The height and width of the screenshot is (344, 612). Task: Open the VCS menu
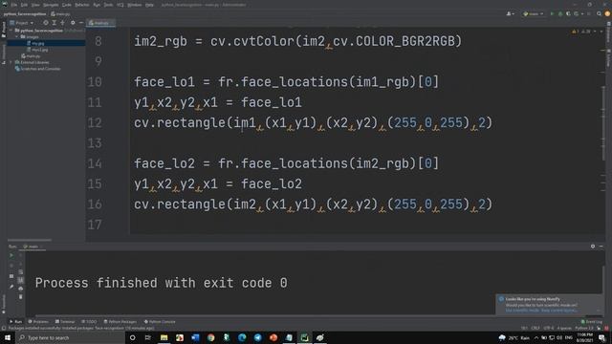click(120, 5)
